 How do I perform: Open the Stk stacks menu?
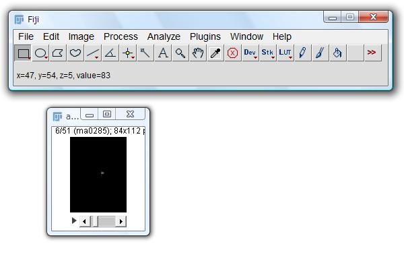point(268,53)
